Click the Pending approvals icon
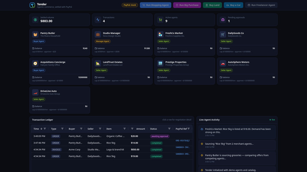This screenshot has width=307, height=172. 223,20
